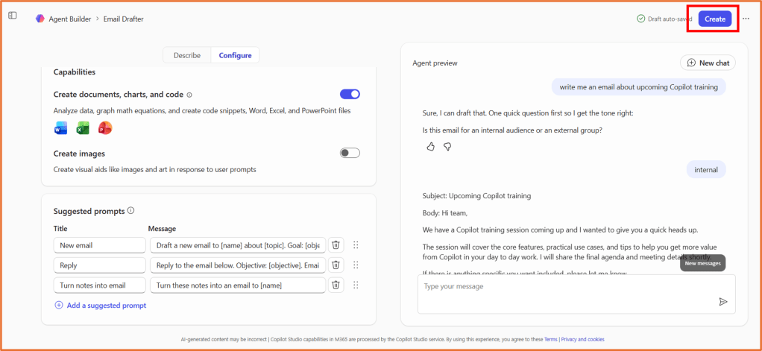
Task: Click the Turn notes into email title field
Action: pos(100,285)
